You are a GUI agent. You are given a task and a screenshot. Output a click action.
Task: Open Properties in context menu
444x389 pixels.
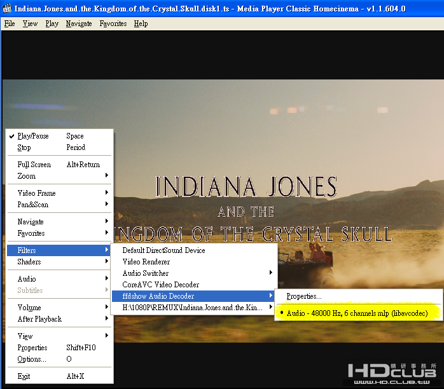tap(59, 348)
